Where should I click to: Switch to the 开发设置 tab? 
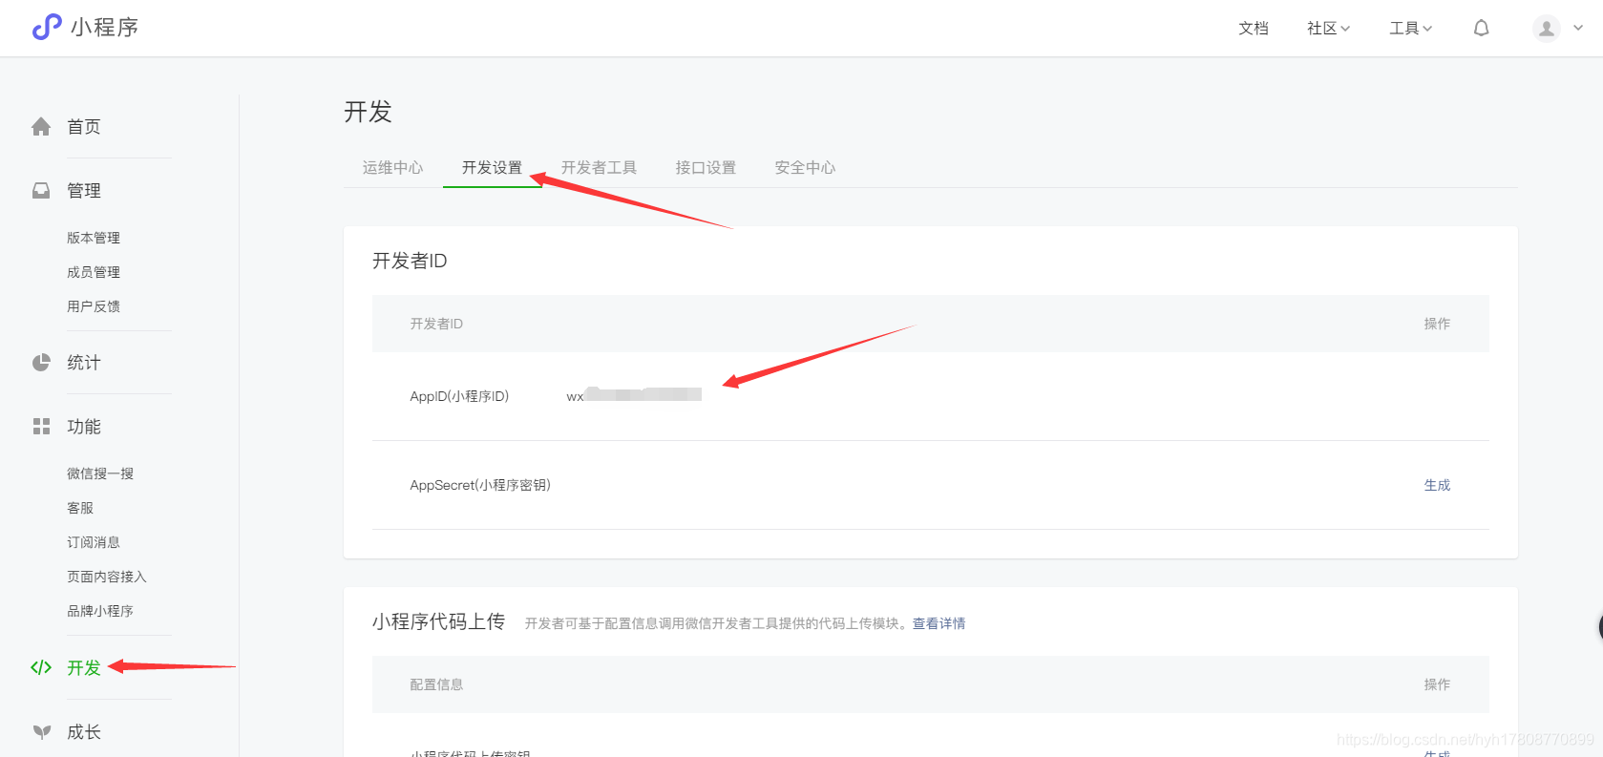(493, 167)
